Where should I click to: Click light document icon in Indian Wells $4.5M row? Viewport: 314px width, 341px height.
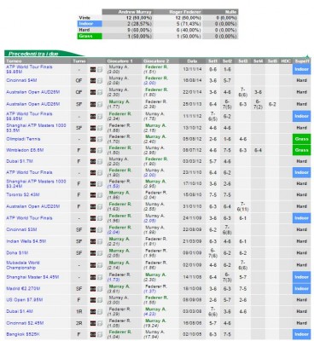point(100,241)
